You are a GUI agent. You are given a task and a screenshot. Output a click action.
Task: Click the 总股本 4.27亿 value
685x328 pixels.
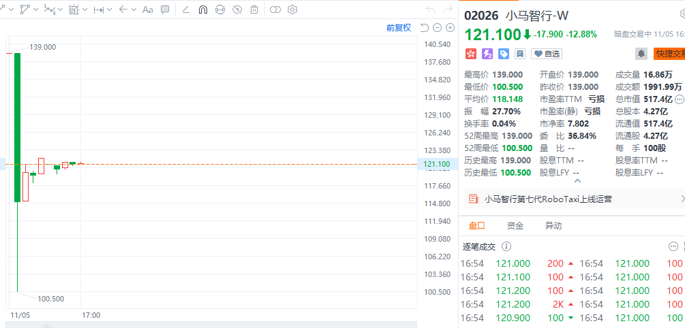click(x=655, y=111)
